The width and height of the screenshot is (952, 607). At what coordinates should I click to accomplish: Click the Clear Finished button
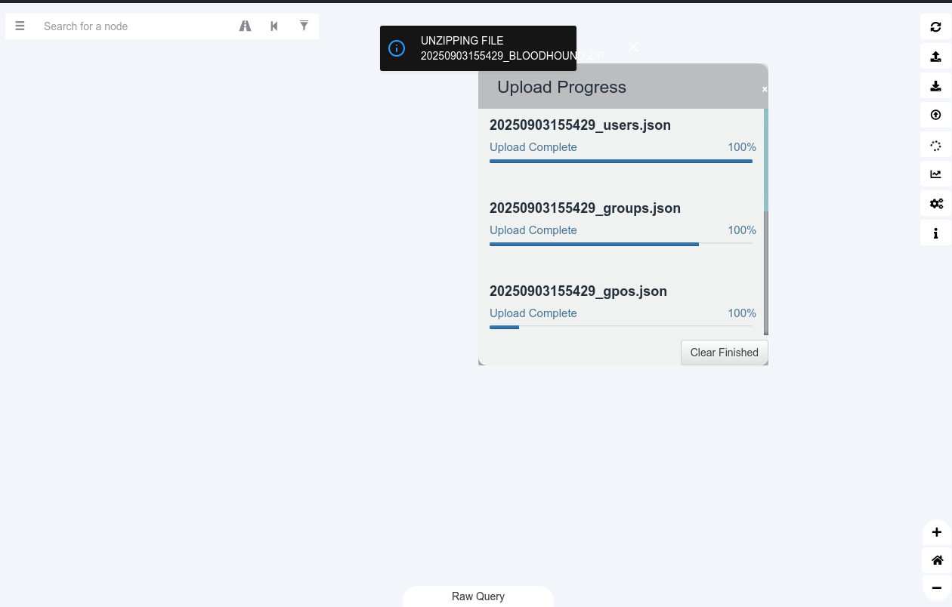[724, 353]
